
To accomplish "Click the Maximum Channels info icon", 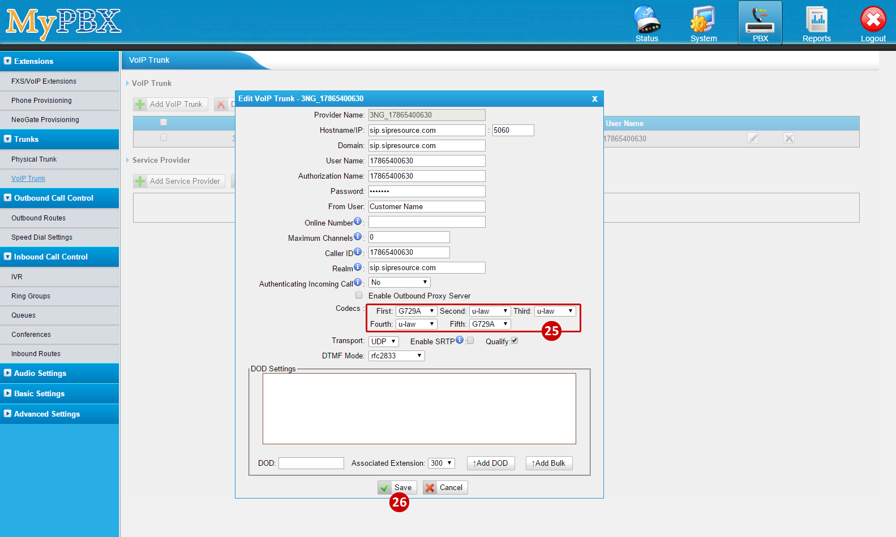I will (358, 236).
